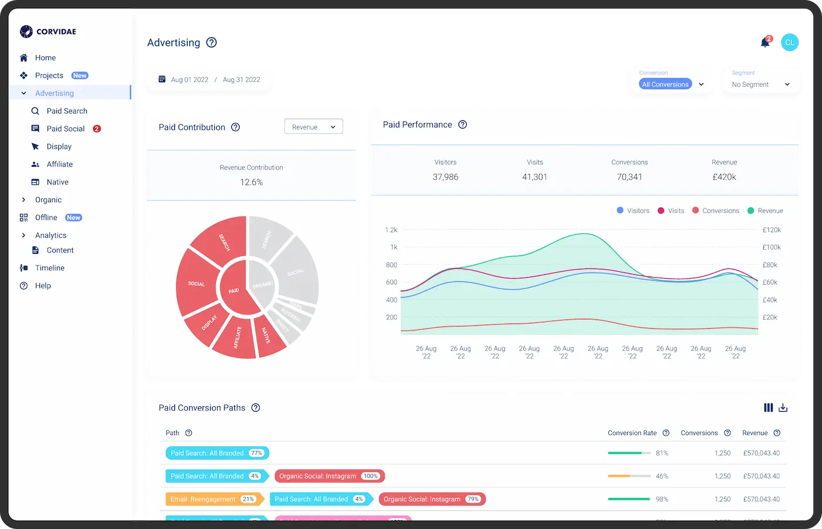The image size is (822, 529).
Task: Click Organic Social: Instagram 100% path tag
Action: (x=330, y=476)
